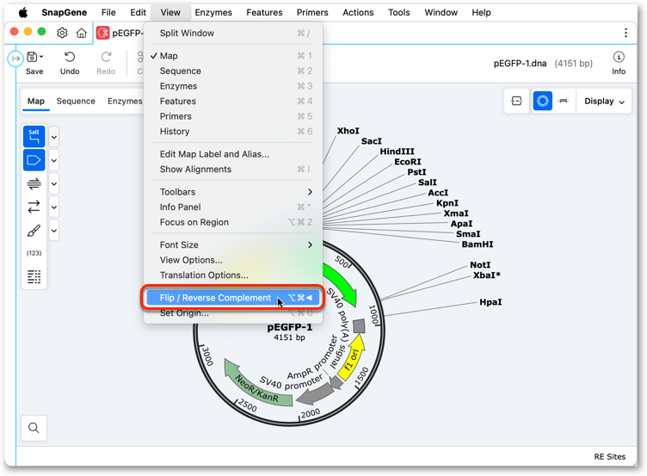Open the Actions menu
Image resolution: width=647 pixels, height=476 pixels.
[358, 12]
